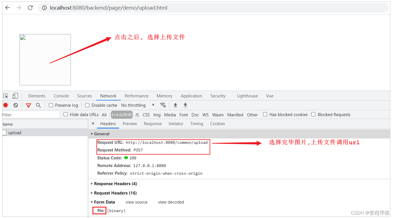This screenshot has width=394, height=218.
Task: Close the request details panel with the X
Action: [x=93, y=124]
